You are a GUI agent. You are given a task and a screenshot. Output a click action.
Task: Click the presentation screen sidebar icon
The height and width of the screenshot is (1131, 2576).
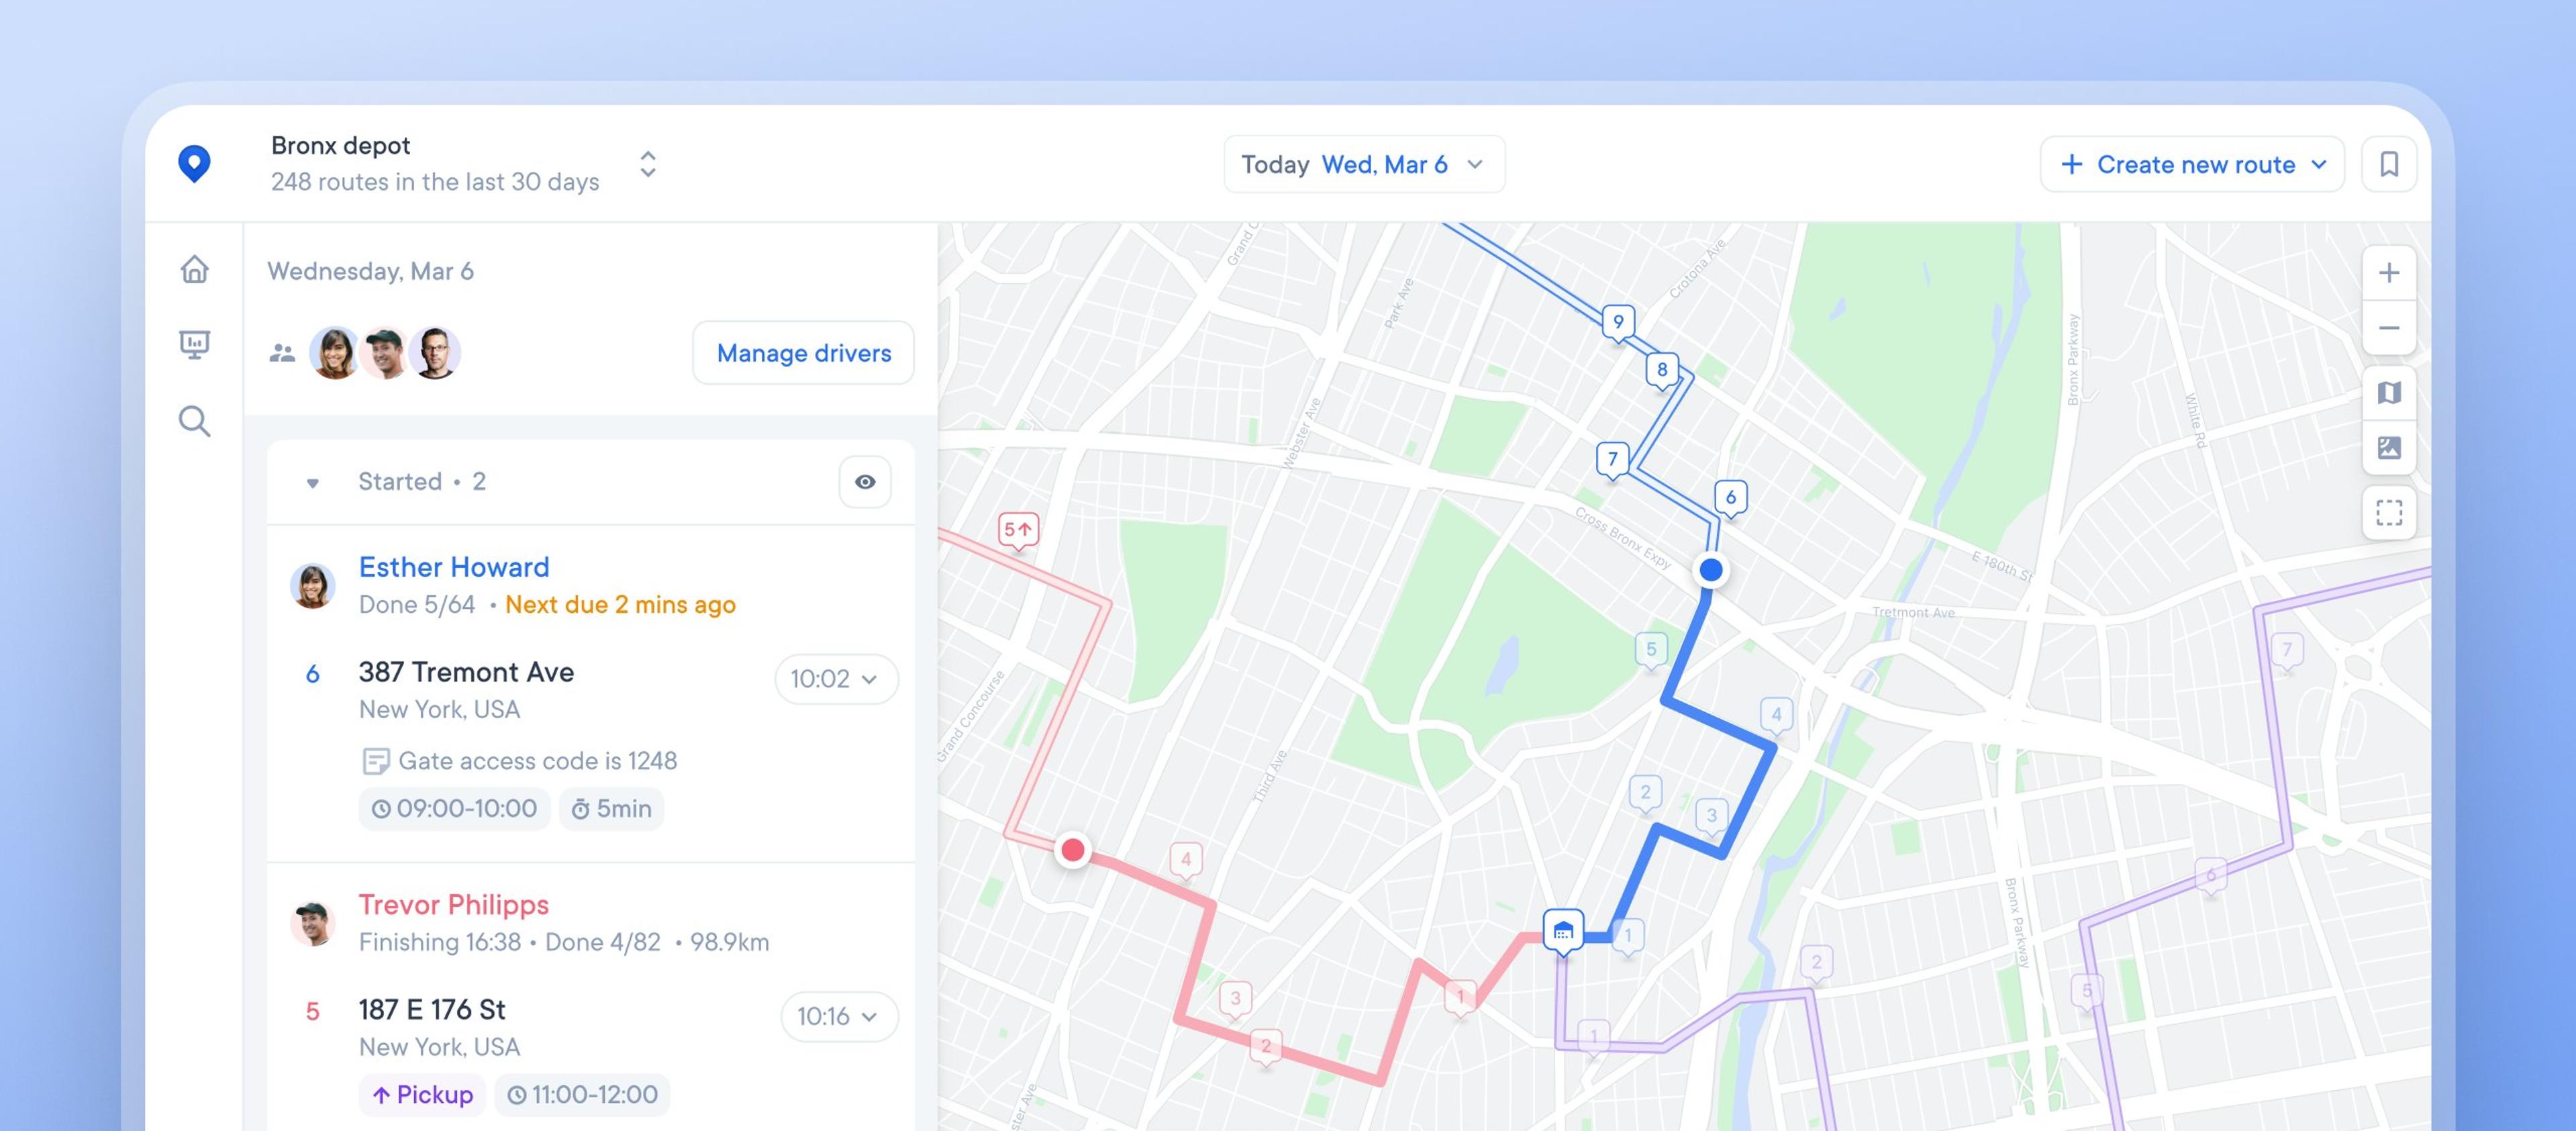click(x=194, y=344)
